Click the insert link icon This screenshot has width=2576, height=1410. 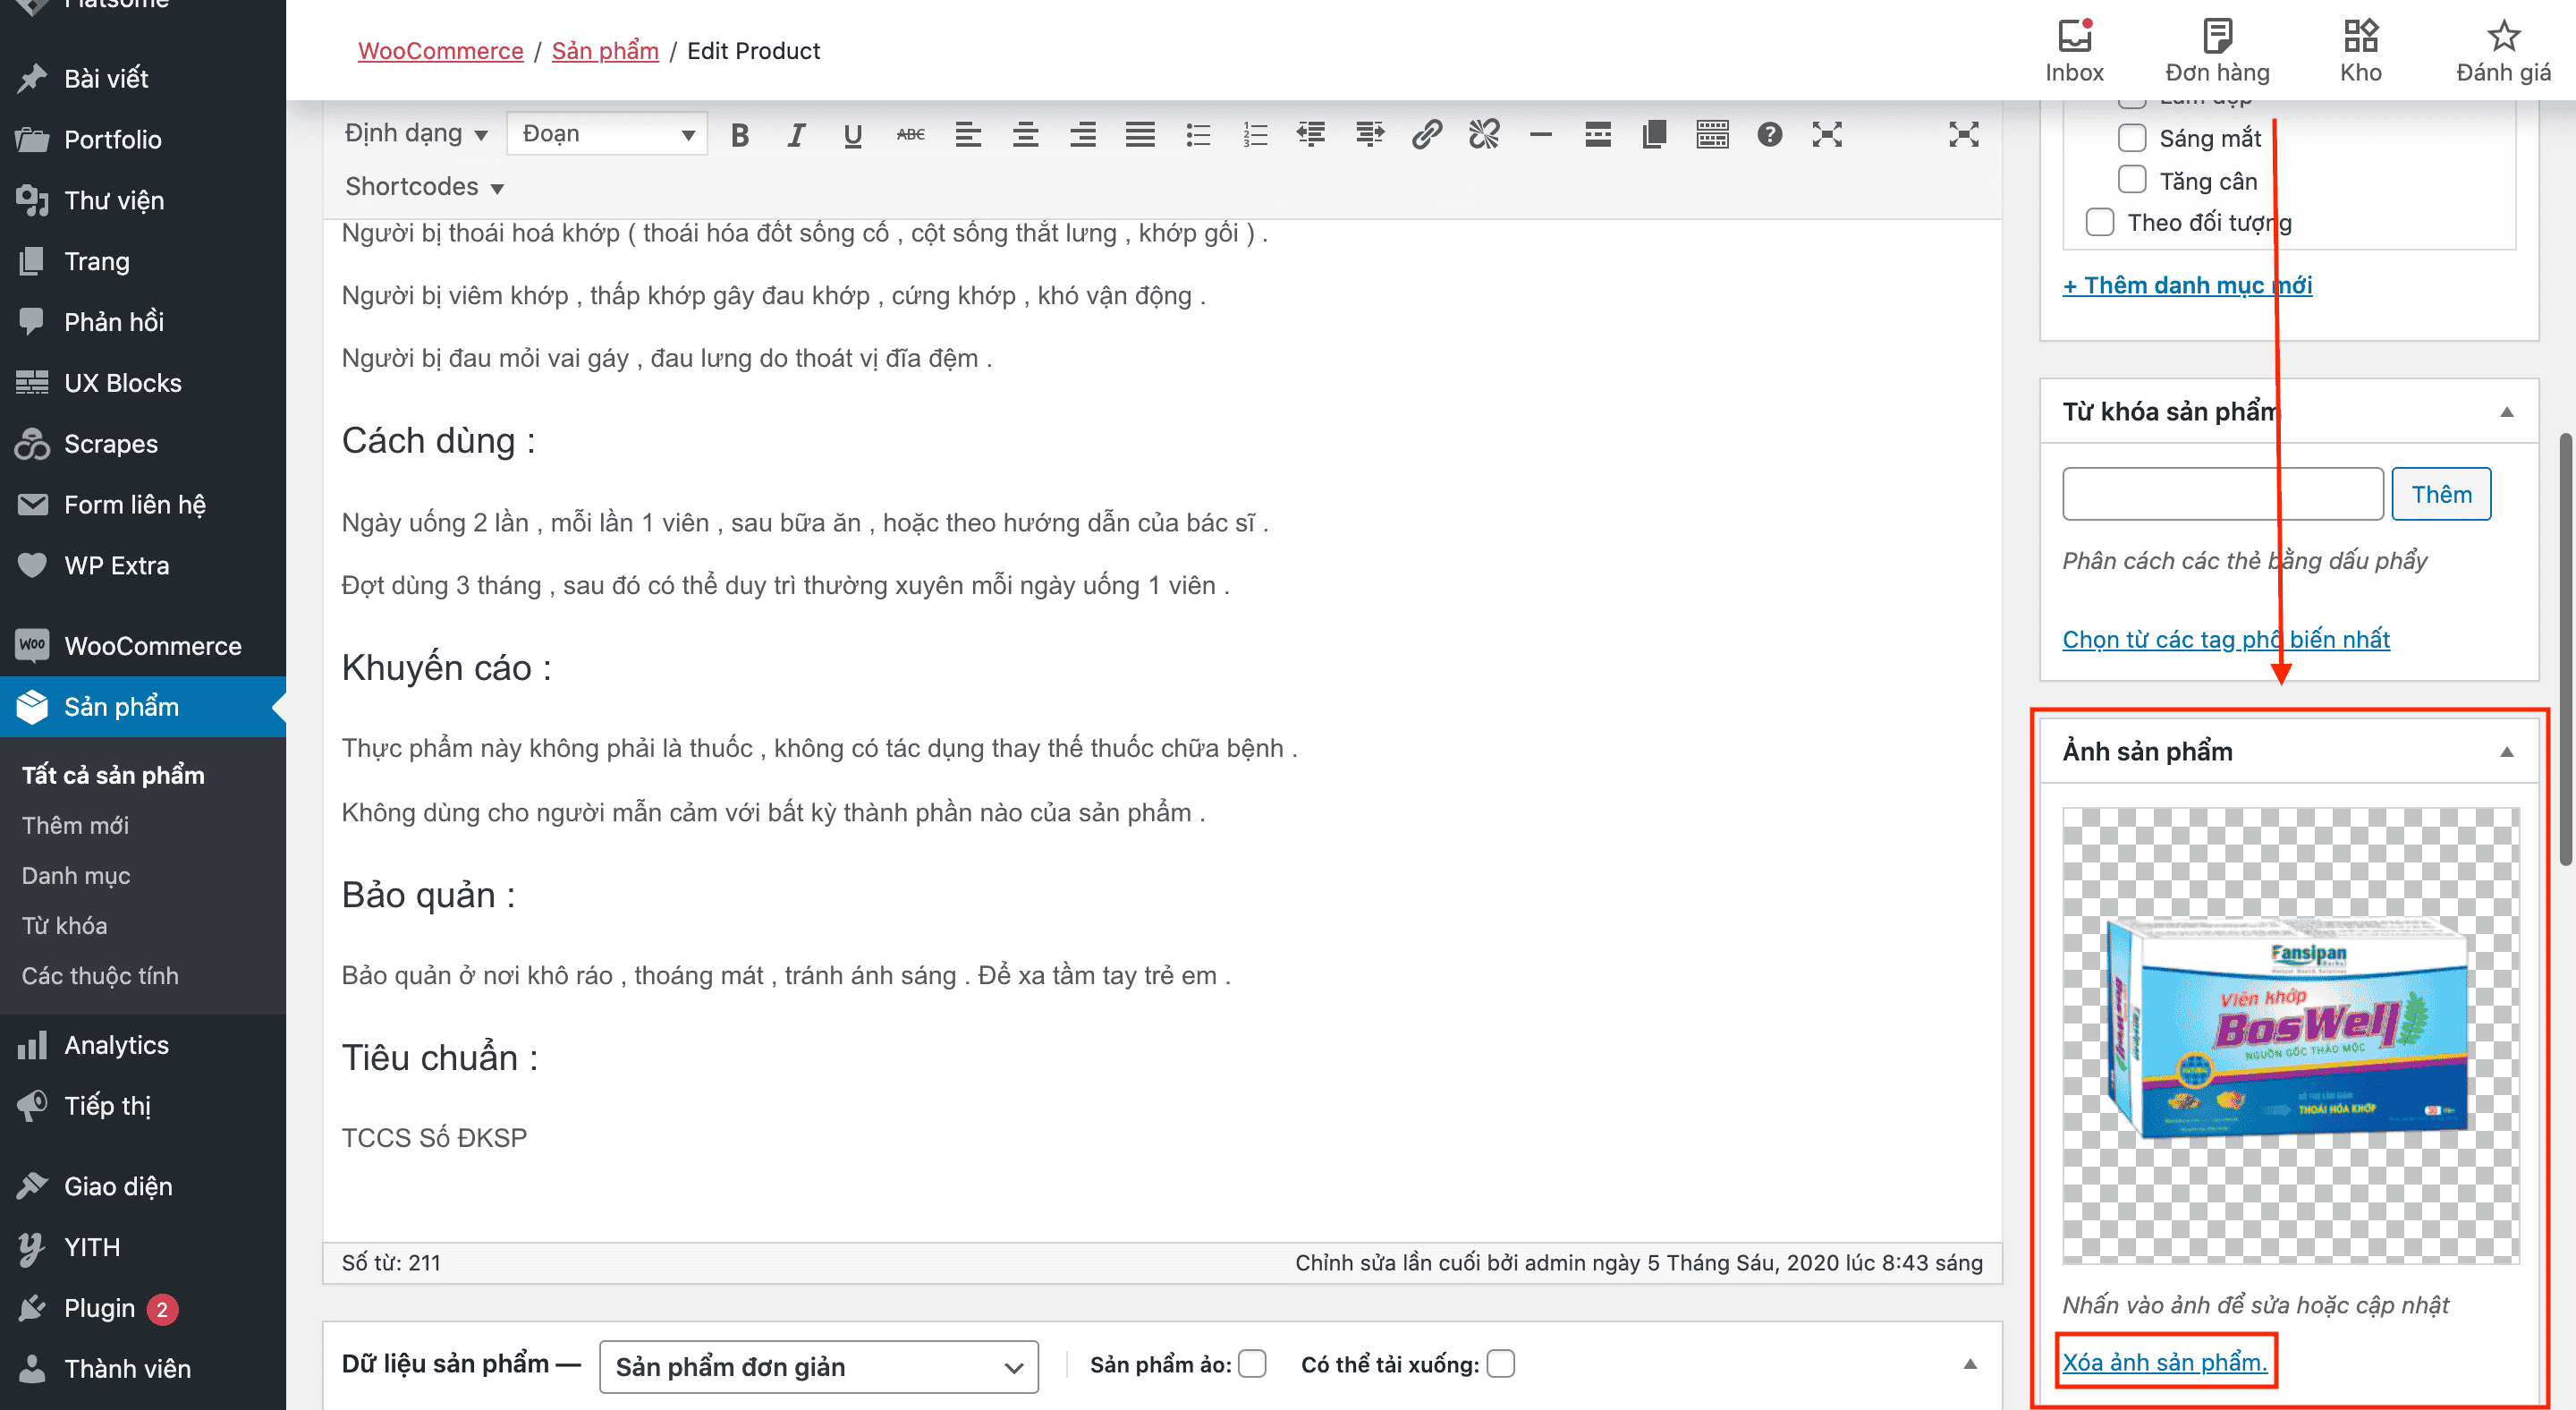pyautogui.click(x=1426, y=135)
